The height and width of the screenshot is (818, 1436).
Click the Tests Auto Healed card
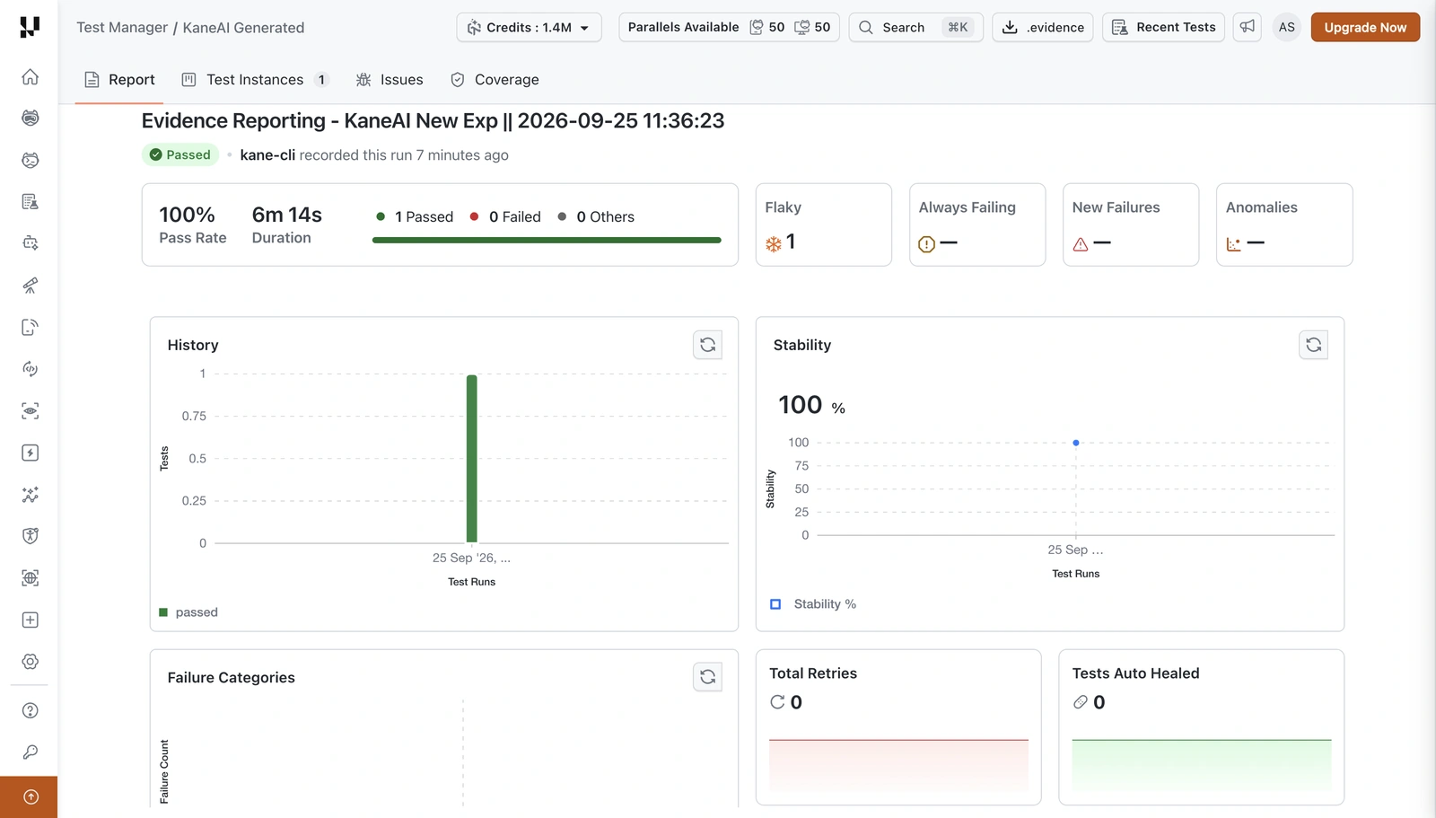click(x=1202, y=727)
